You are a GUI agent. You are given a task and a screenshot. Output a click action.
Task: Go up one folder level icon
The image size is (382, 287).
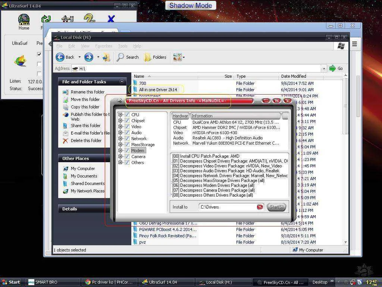pos(106,57)
